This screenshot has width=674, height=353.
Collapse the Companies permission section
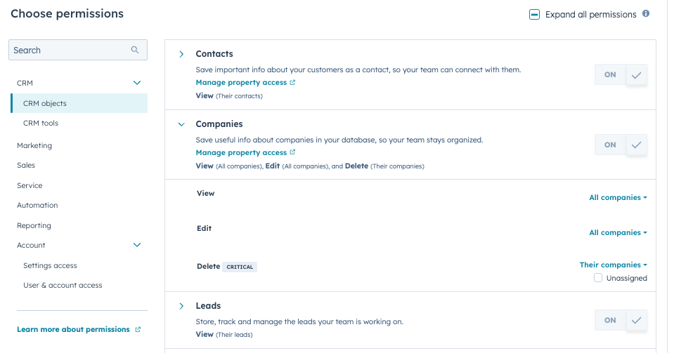181,124
